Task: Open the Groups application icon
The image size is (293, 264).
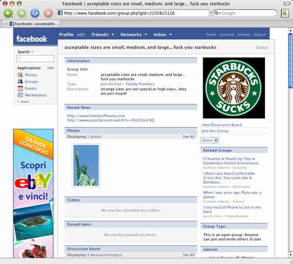Action: click(21, 81)
